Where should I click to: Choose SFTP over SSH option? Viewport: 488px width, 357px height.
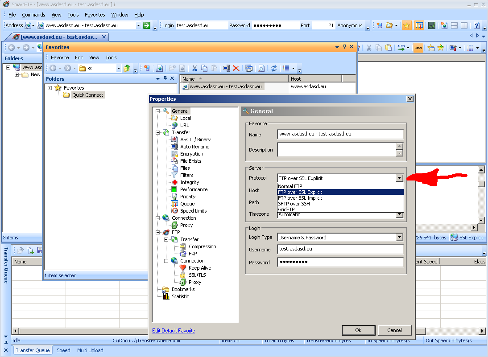[x=340, y=204]
